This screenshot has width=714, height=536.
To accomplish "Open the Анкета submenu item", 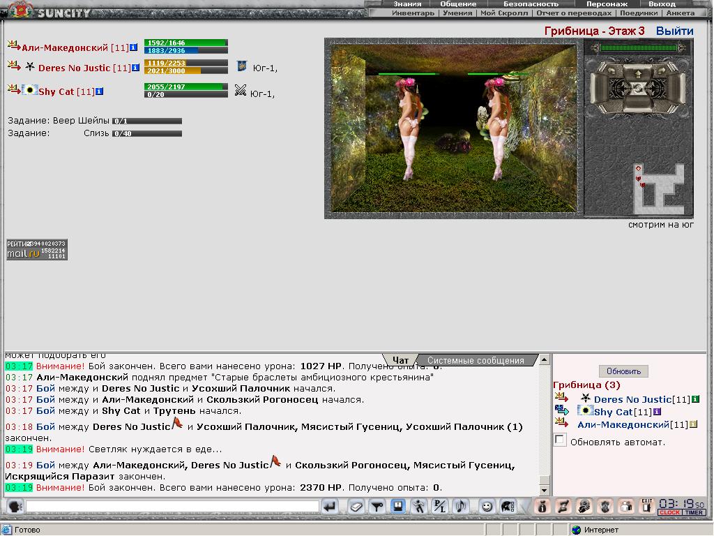I will (x=681, y=13).
